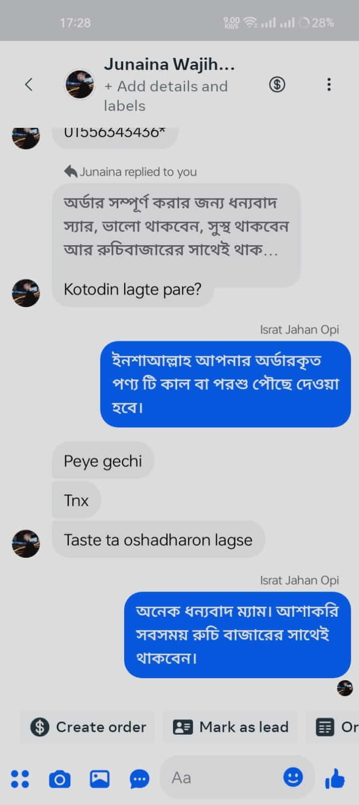359x805 pixels.
Task: Open the header profile picture
Action: (x=79, y=84)
